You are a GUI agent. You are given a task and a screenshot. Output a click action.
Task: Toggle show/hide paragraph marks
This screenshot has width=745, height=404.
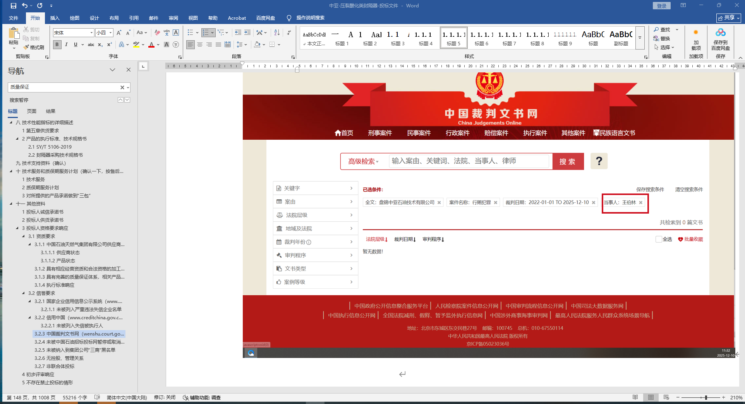point(289,33)
